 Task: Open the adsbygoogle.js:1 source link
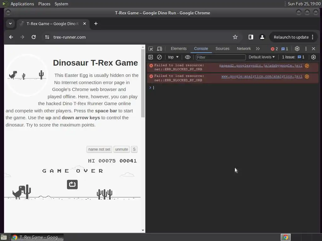[x=261, y=66]
